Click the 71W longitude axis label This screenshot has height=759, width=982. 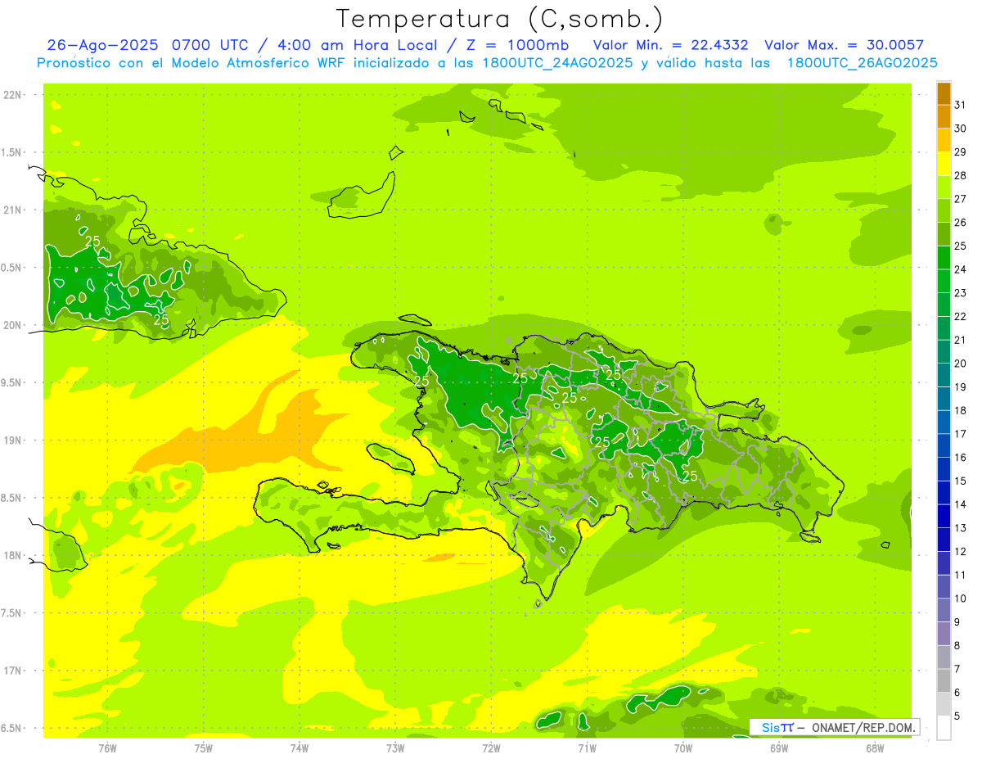click(587, 748)
